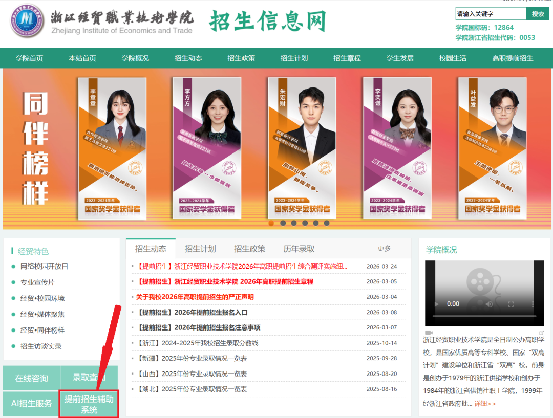Click 详细>> to read more about college
Screen dimensions: 553x418
tap(484, 404)
